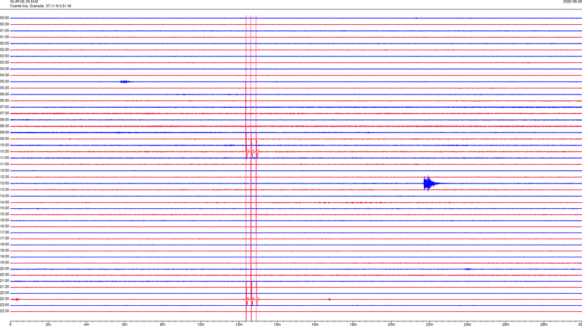This screenshot has height=327, width=582.
Task: Select the 'Fuente fria, Granada' location text
Action: point(27,6)
